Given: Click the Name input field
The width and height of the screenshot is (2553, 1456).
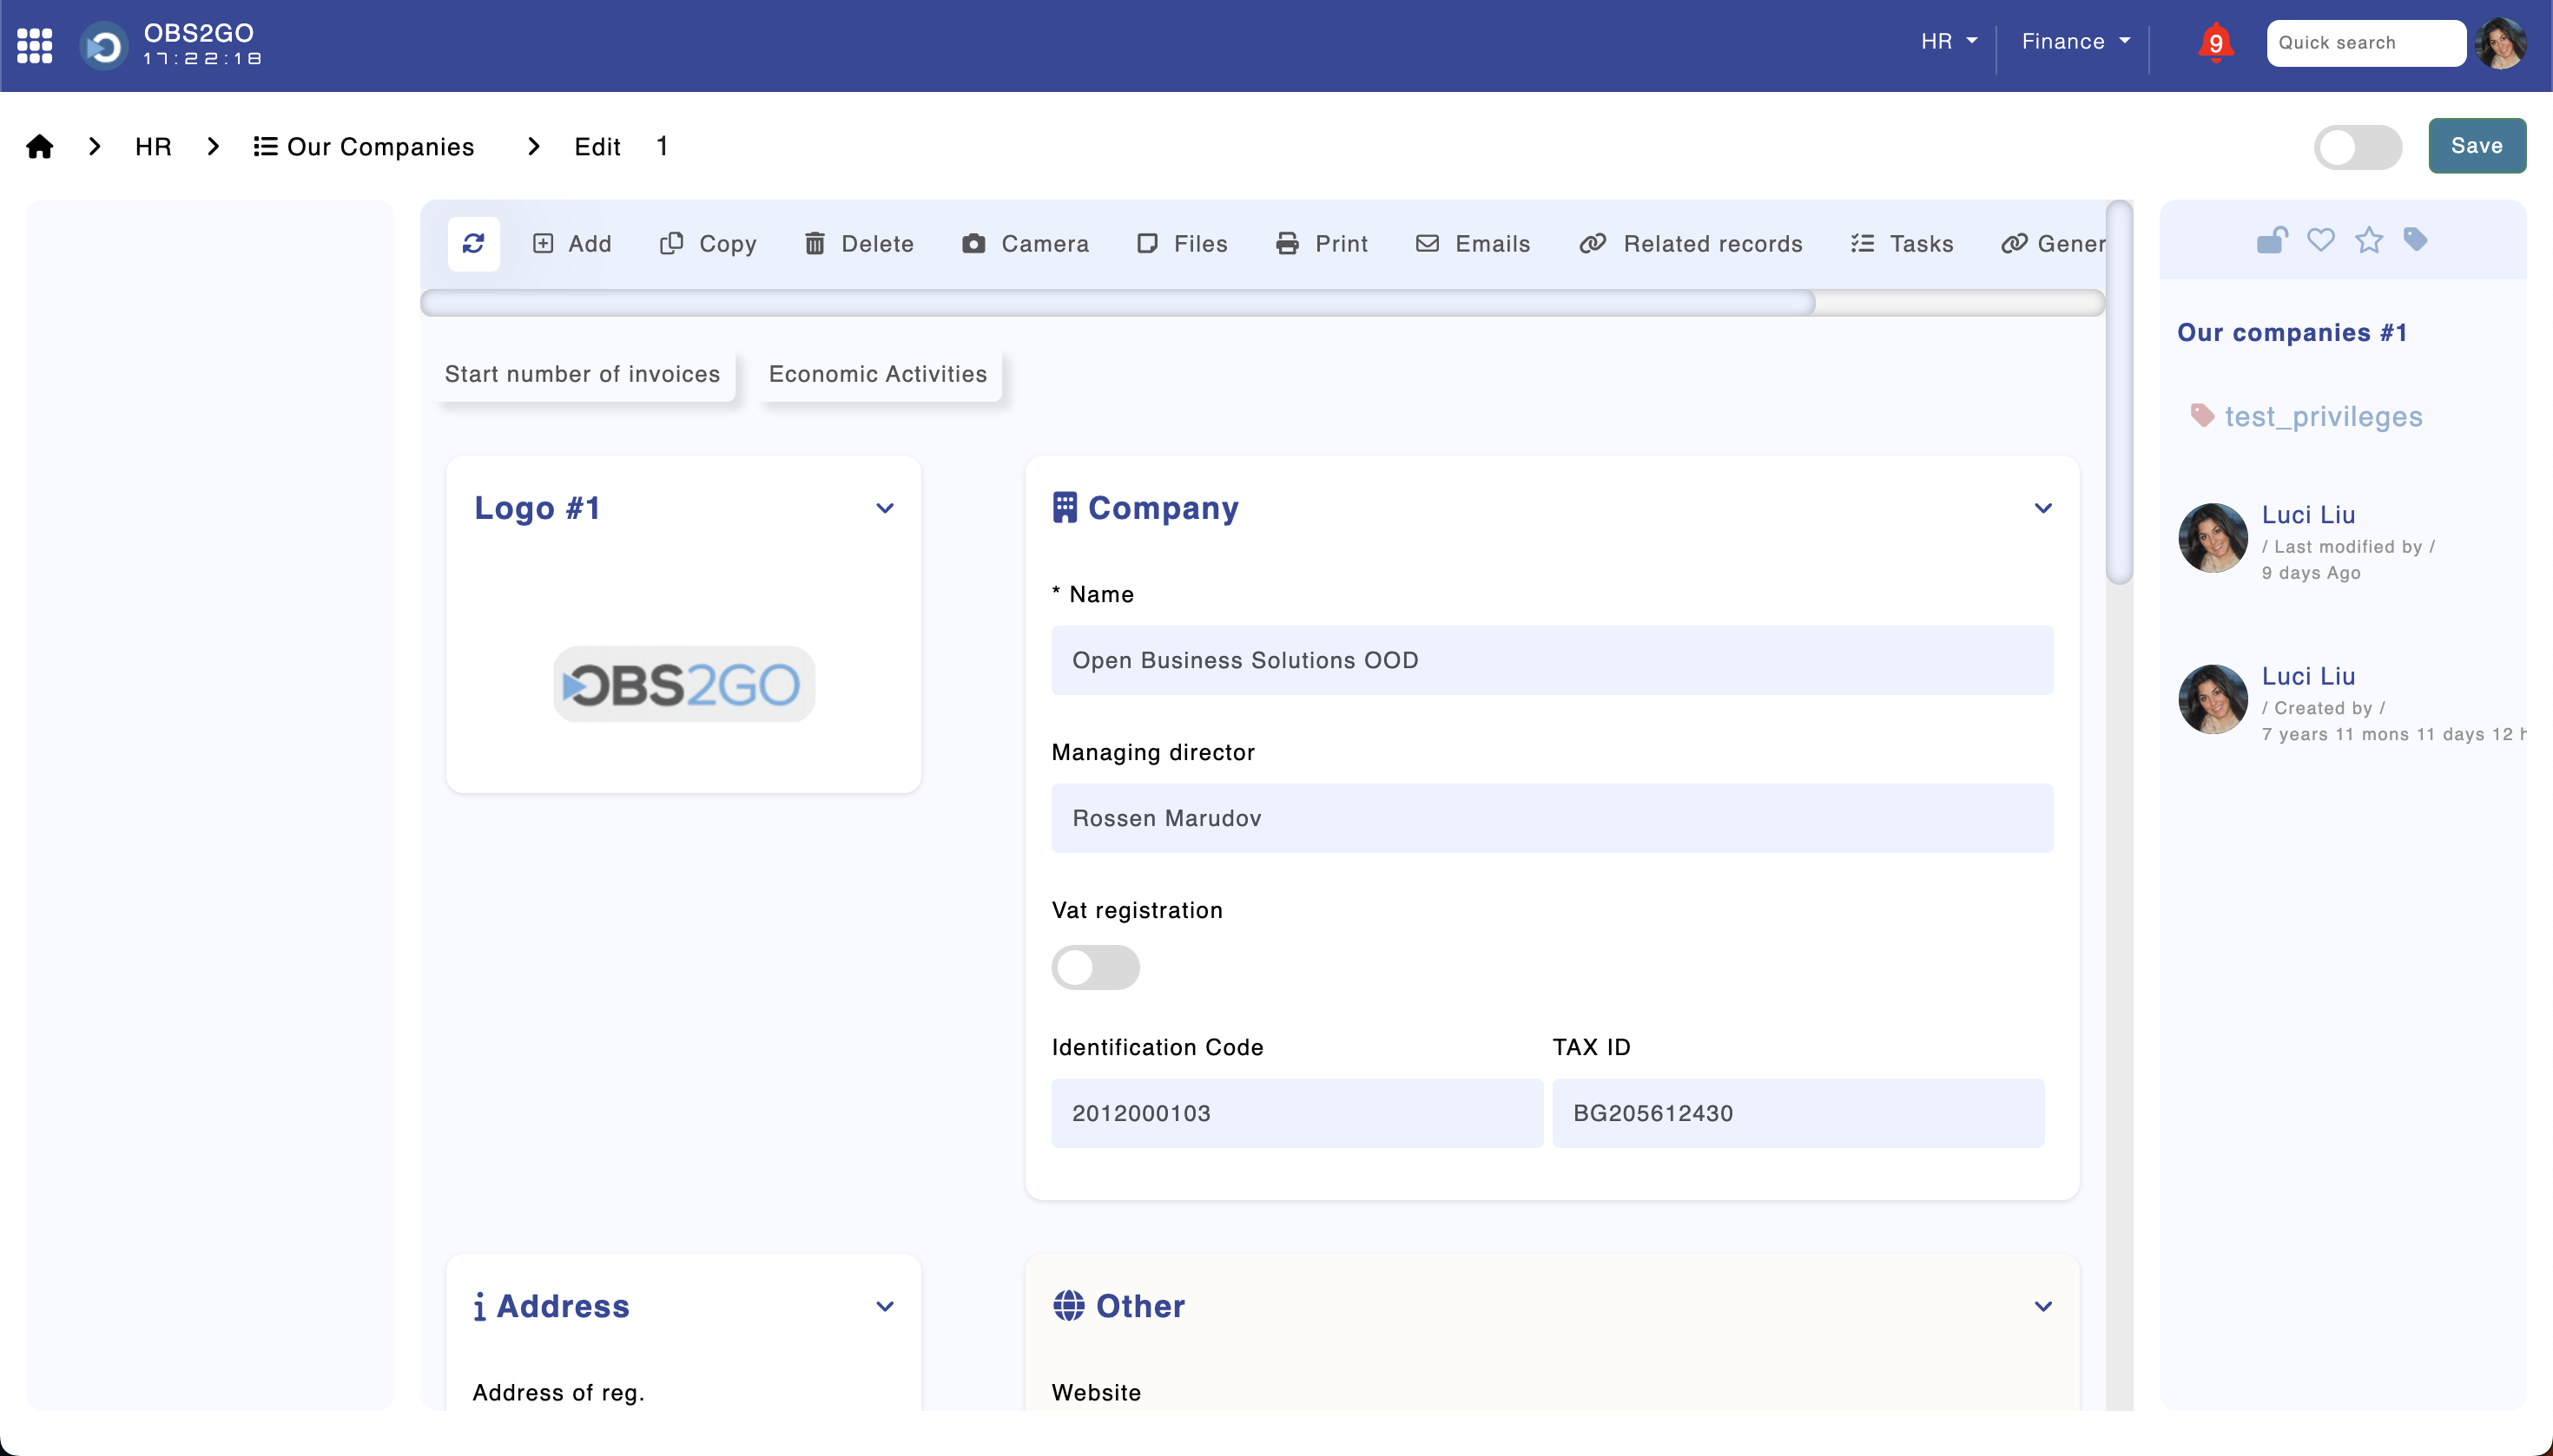Looking at the screenshot, I should [x=1550, y=660].
